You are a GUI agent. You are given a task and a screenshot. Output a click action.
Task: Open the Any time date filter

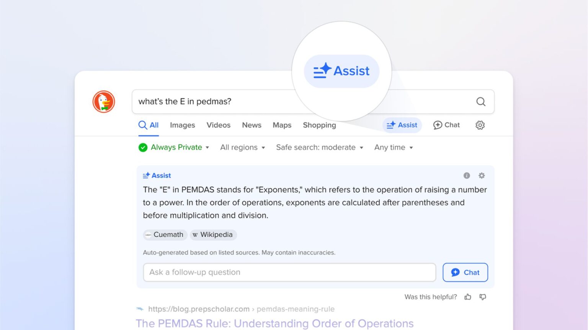393,147
